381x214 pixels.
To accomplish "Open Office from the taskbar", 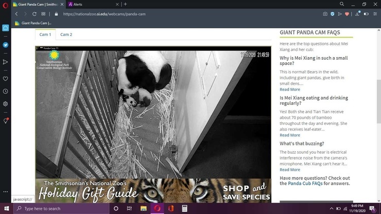I will point(171,208).
